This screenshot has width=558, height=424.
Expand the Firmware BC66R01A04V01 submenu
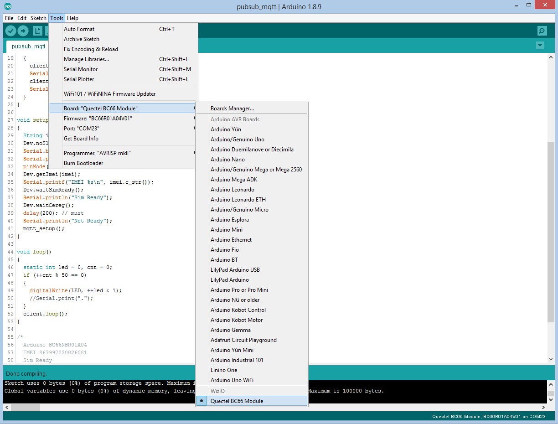click(123, 118)
